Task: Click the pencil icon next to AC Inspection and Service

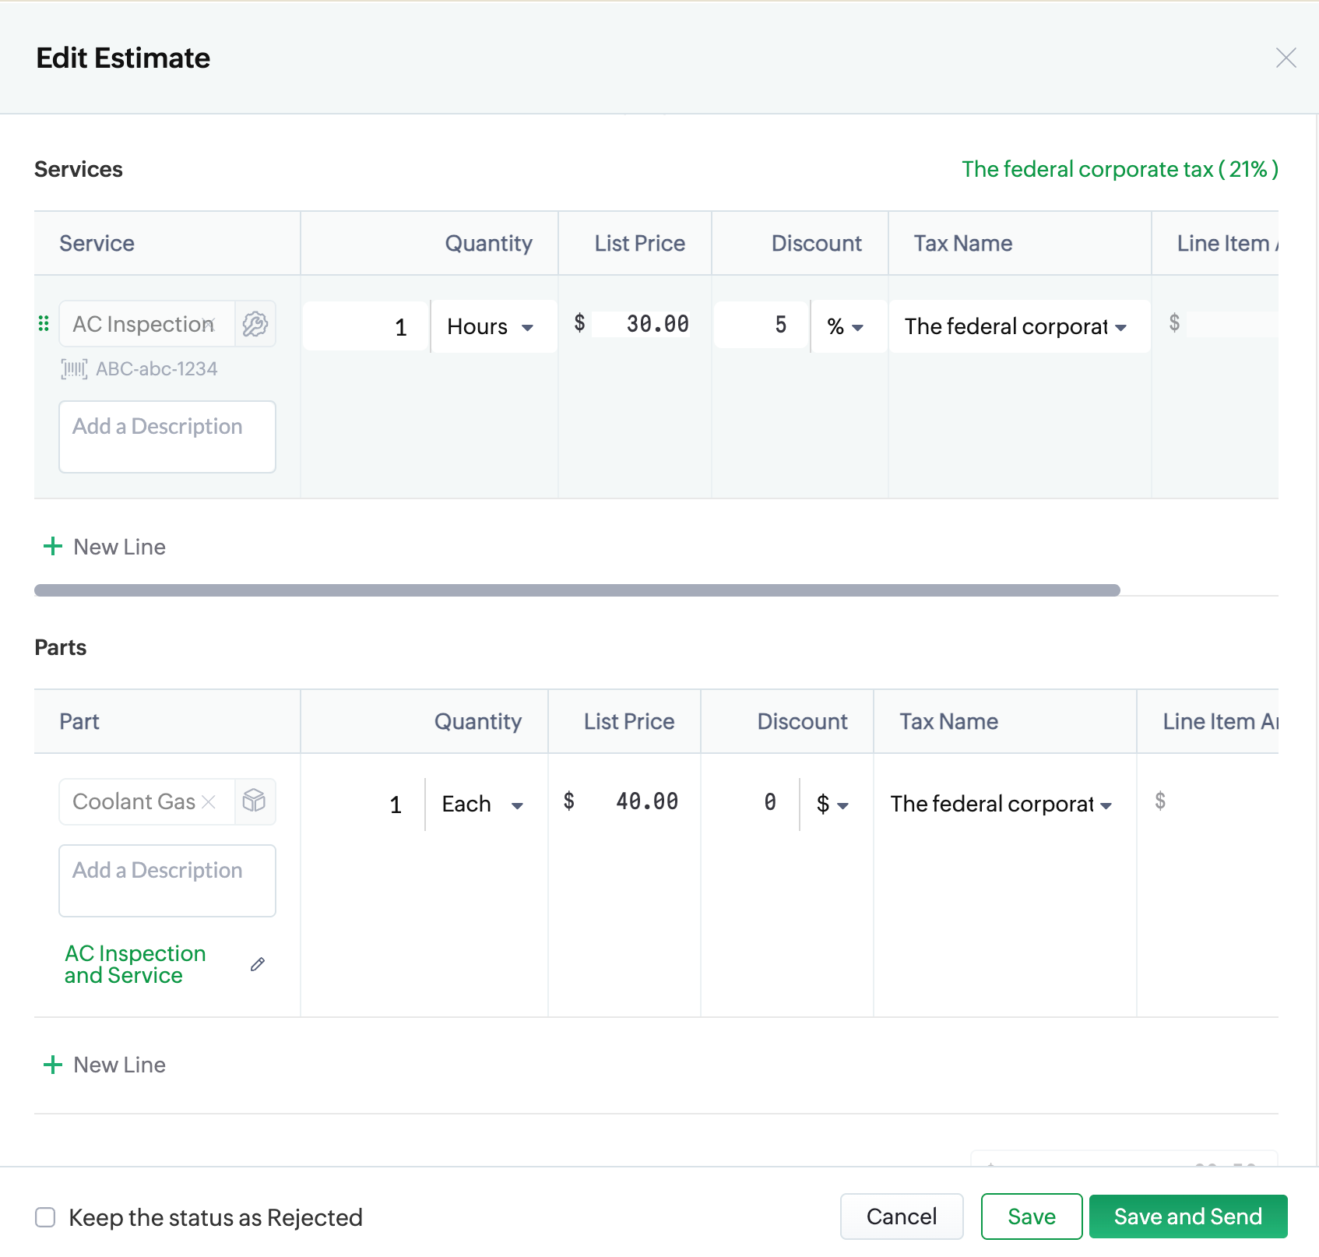Action: 258,965
